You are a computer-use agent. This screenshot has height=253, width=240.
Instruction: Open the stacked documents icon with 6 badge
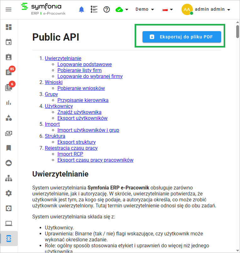pos(9,87)
